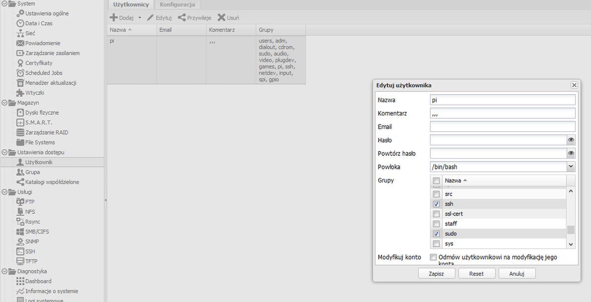Switch to the Użytkownicy tab
Viewport: 591px width, 302px height.
131,5
